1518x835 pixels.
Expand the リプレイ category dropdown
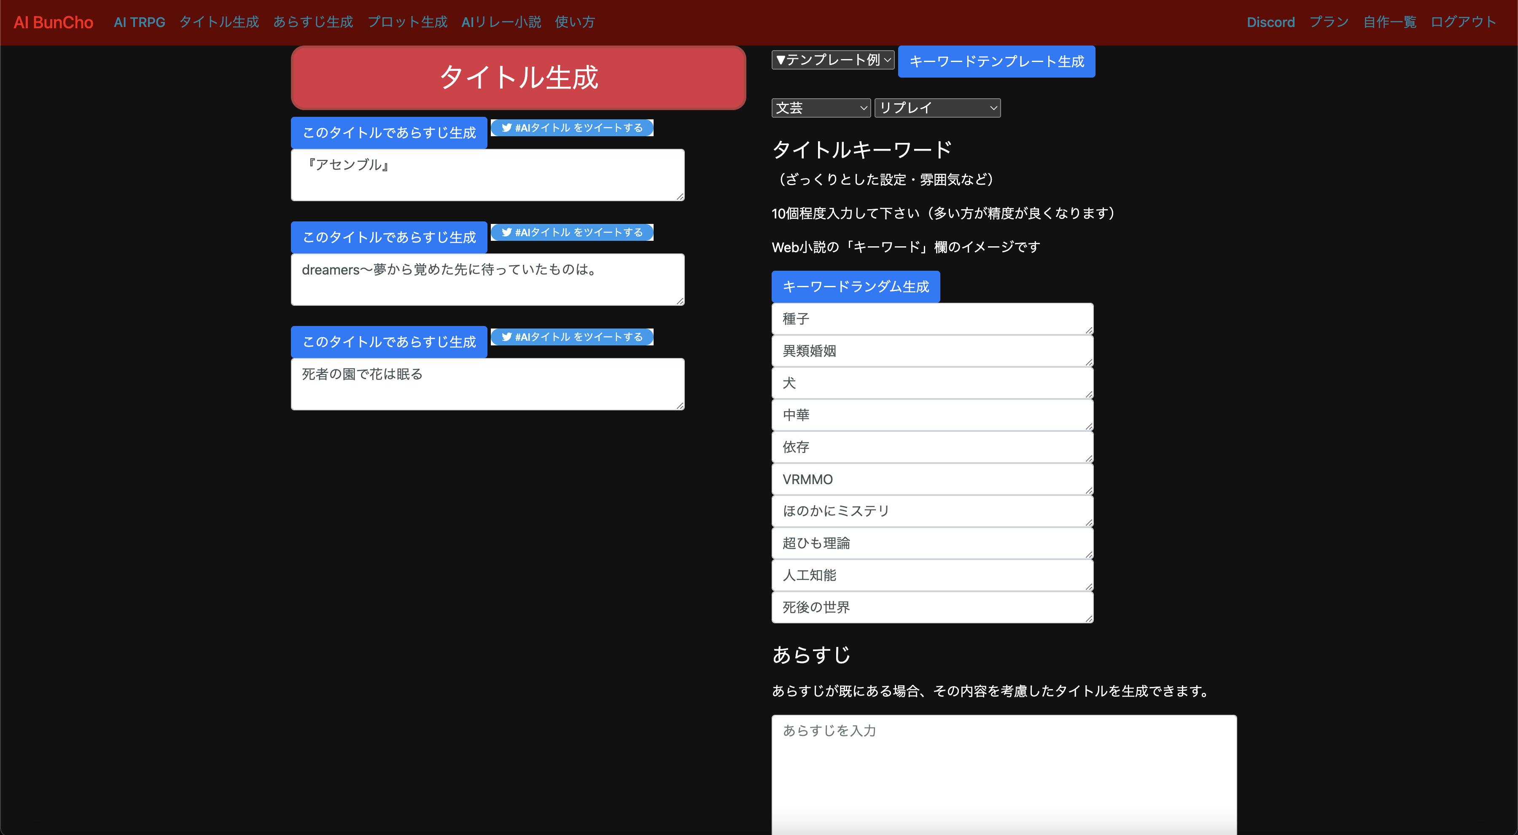click(937, 108)
